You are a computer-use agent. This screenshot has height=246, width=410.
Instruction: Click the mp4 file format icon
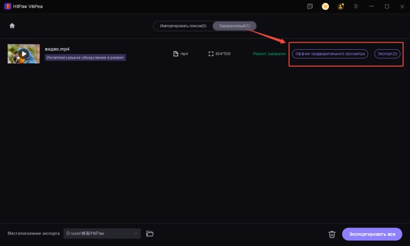pyautogui.click(x=176, y=54)
